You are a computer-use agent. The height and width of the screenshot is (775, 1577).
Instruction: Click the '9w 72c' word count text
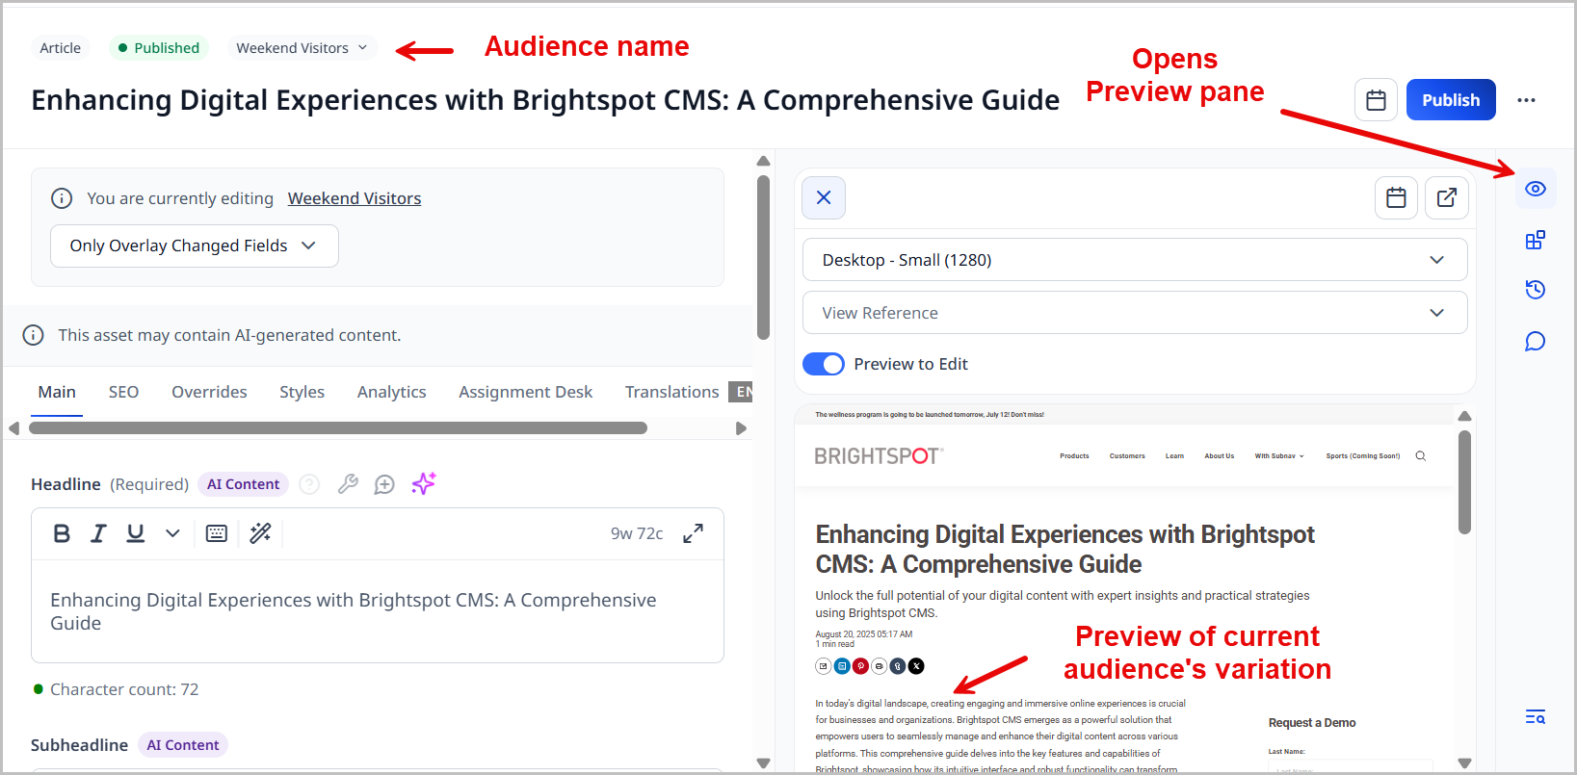[x=637, y=533]
